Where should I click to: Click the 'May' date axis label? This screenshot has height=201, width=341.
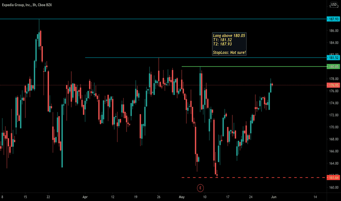click(181, 197)
